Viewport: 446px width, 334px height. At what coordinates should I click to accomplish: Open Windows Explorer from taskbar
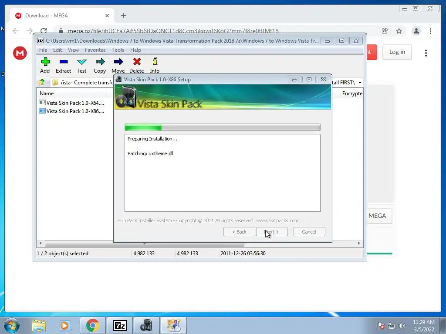point(39,325)
